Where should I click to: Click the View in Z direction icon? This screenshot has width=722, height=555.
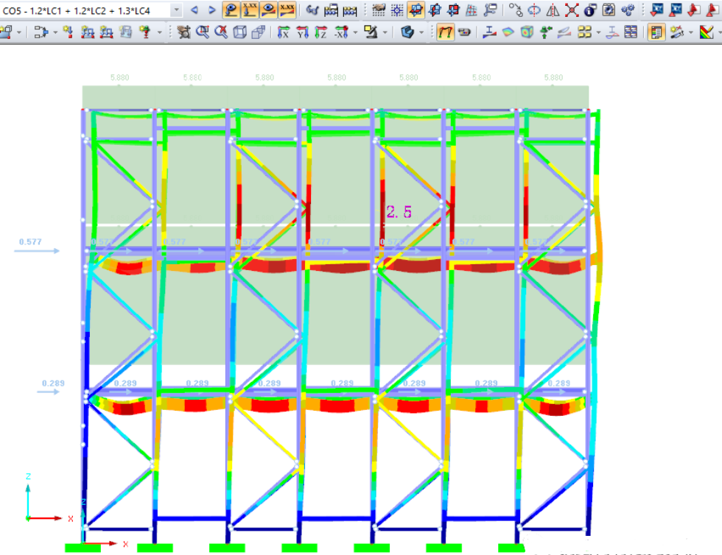[x=320, y=32]
